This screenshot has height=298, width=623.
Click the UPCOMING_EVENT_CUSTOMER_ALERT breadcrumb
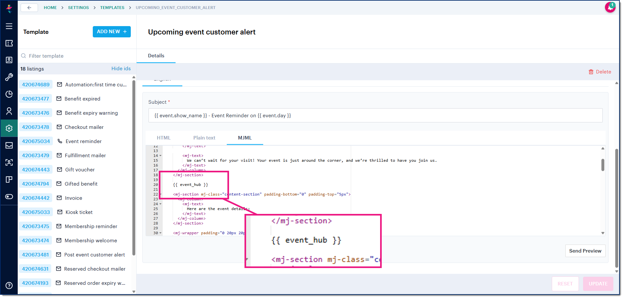176,7
